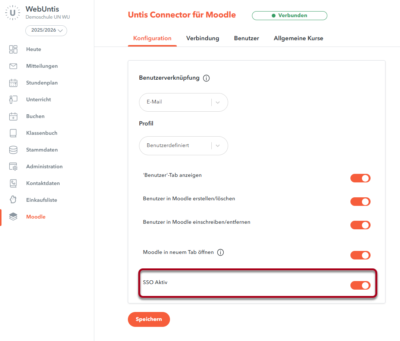The image size is (400, 341).
Task: Click the Mitteilungen envelope icon
Action: coord(13,66)
